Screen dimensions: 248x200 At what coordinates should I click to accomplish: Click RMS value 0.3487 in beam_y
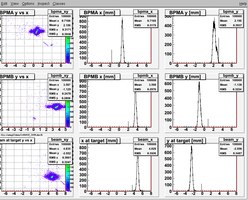[237, 153]
